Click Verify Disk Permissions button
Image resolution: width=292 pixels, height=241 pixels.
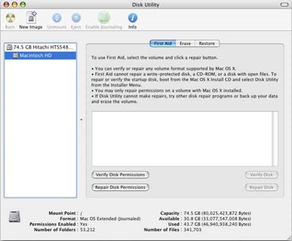point(120,175)
